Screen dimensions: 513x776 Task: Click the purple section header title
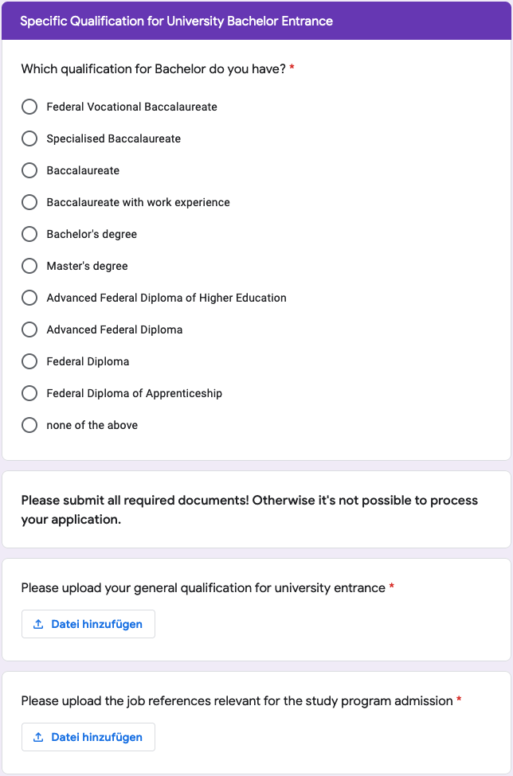[176, 21]
